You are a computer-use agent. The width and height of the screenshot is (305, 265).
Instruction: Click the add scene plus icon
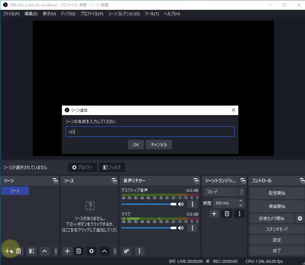coord(7,251)
